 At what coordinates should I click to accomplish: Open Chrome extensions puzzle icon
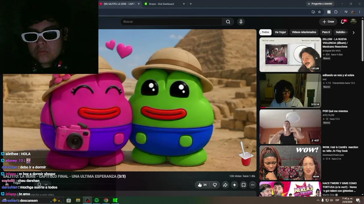(x=336, y=12)
